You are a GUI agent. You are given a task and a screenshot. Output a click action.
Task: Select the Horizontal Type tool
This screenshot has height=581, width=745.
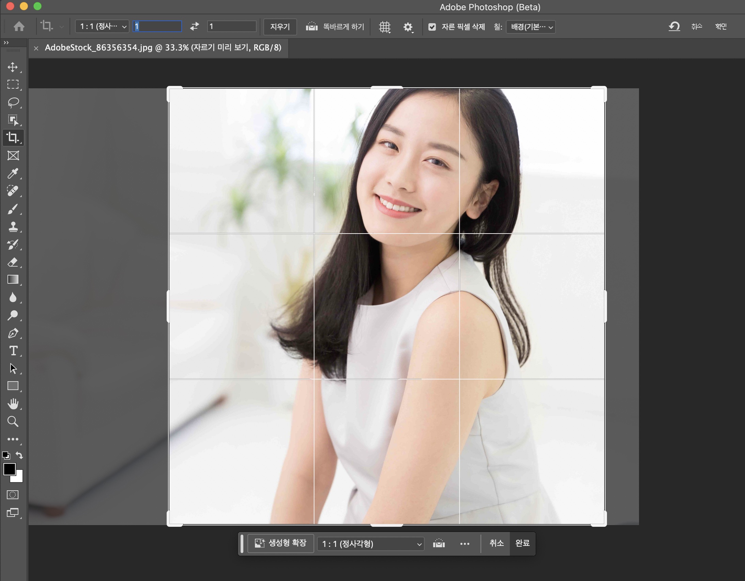tap(13, 351)
